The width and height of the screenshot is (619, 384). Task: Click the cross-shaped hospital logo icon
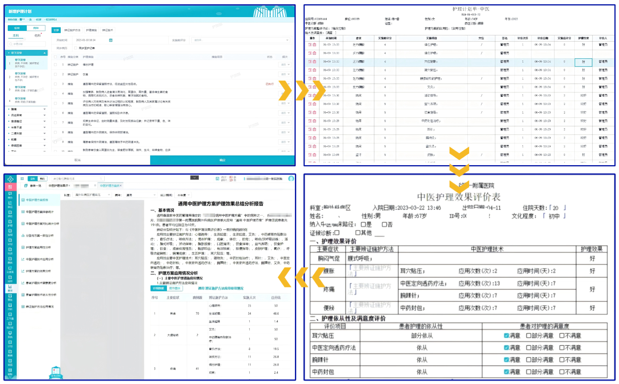(11, 179)
